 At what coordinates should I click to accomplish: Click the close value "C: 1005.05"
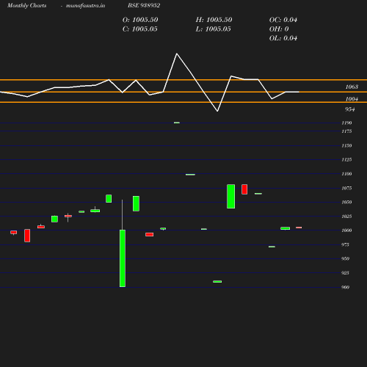tap(140, 29)
